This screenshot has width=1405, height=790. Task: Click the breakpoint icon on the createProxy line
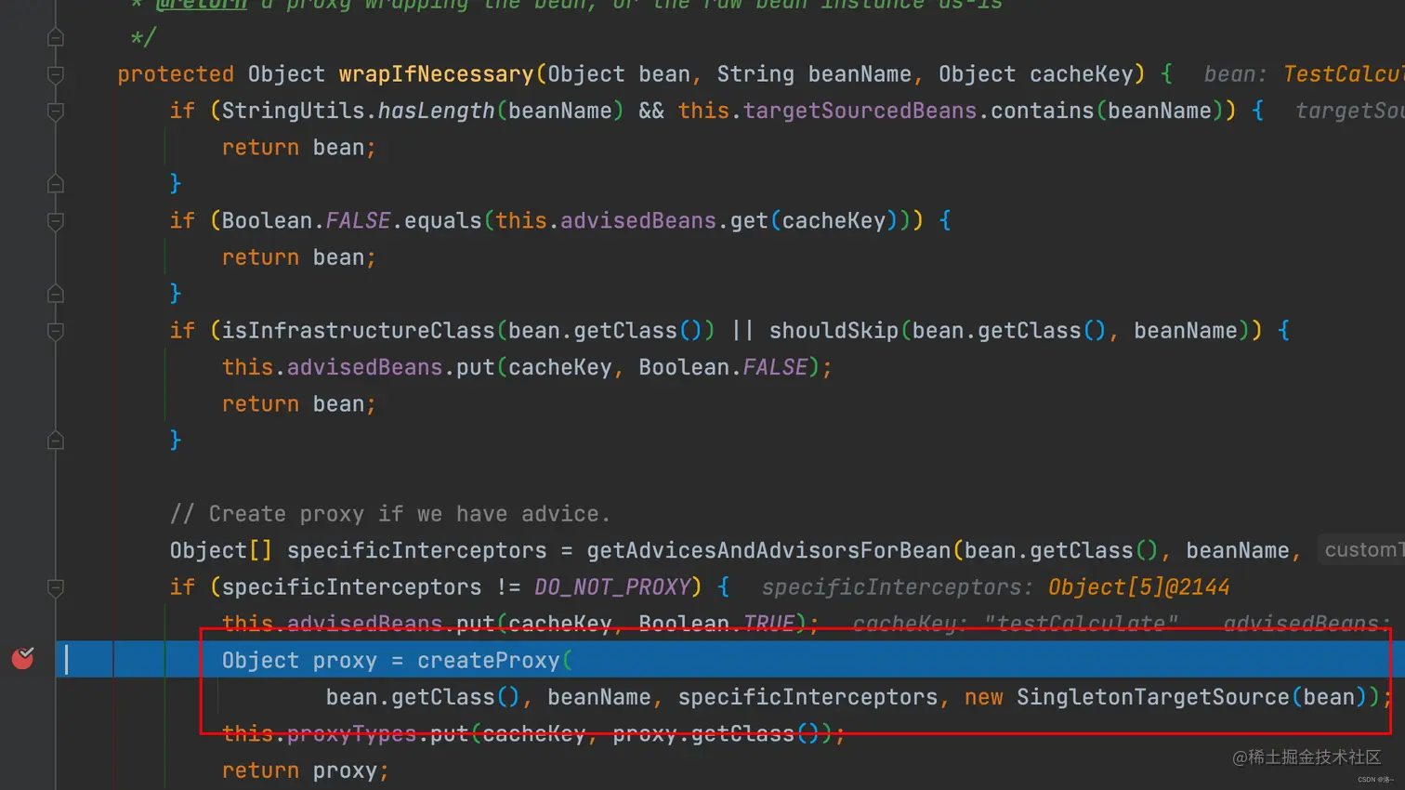[x=23, y=658]
